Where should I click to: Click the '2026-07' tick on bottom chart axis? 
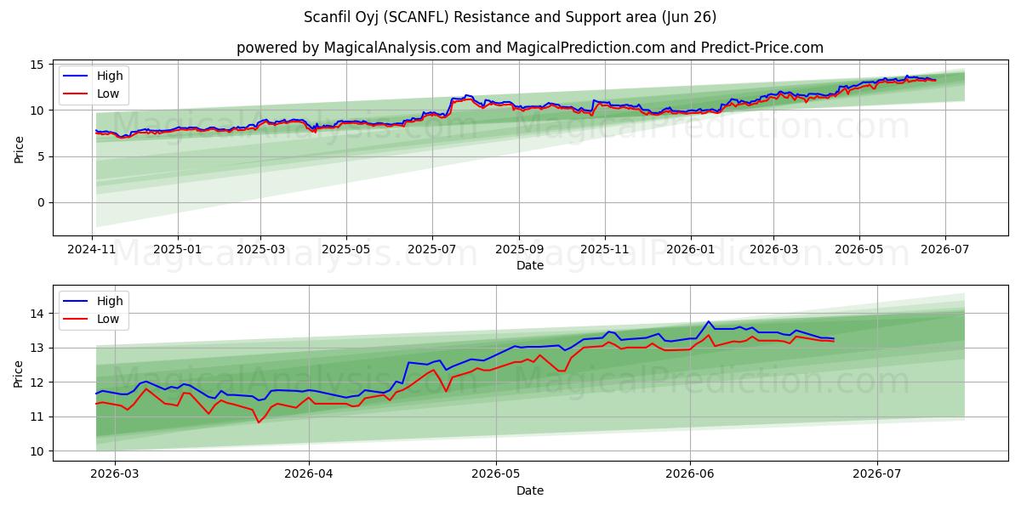point(876,474)
